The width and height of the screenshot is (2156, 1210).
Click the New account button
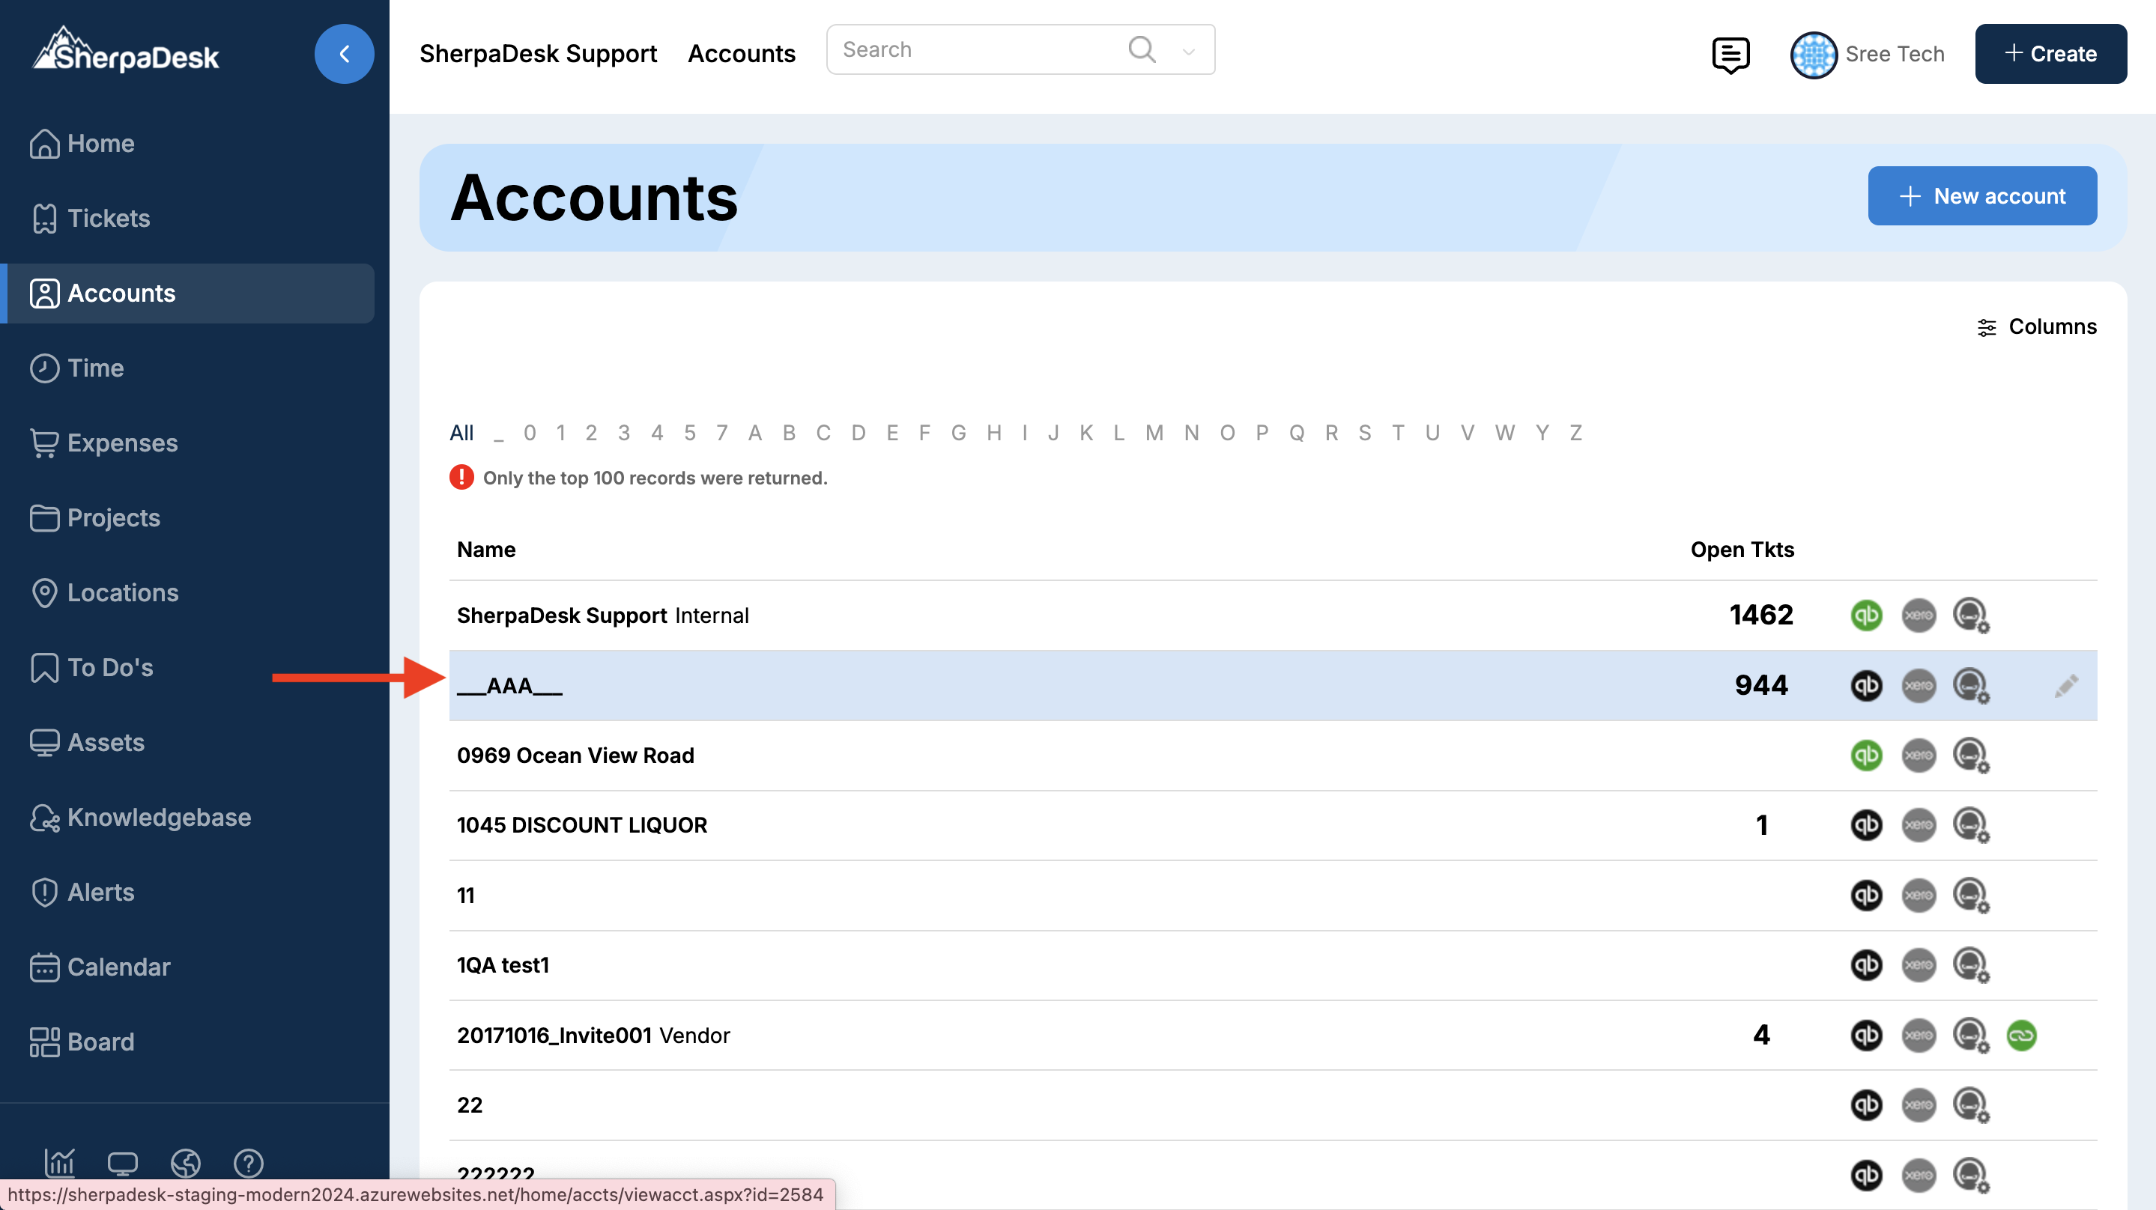click(1981, 196)
